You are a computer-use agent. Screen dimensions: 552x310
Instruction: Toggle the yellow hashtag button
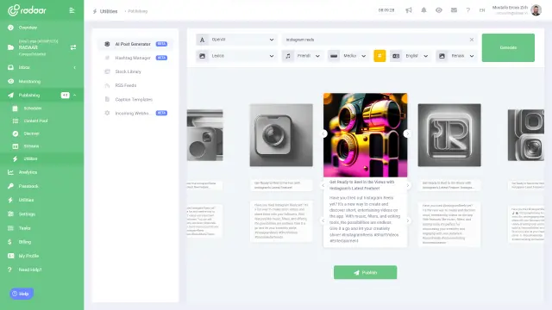coord(379,56)
